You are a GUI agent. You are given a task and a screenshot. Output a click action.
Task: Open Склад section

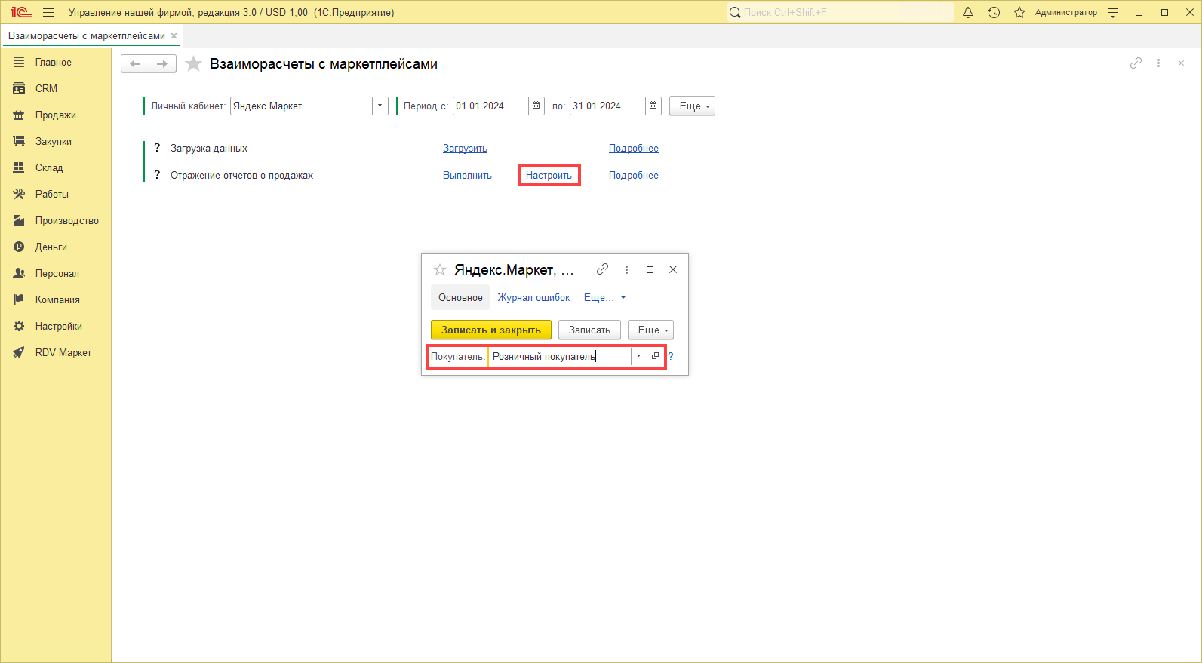(x=56, y=167)
